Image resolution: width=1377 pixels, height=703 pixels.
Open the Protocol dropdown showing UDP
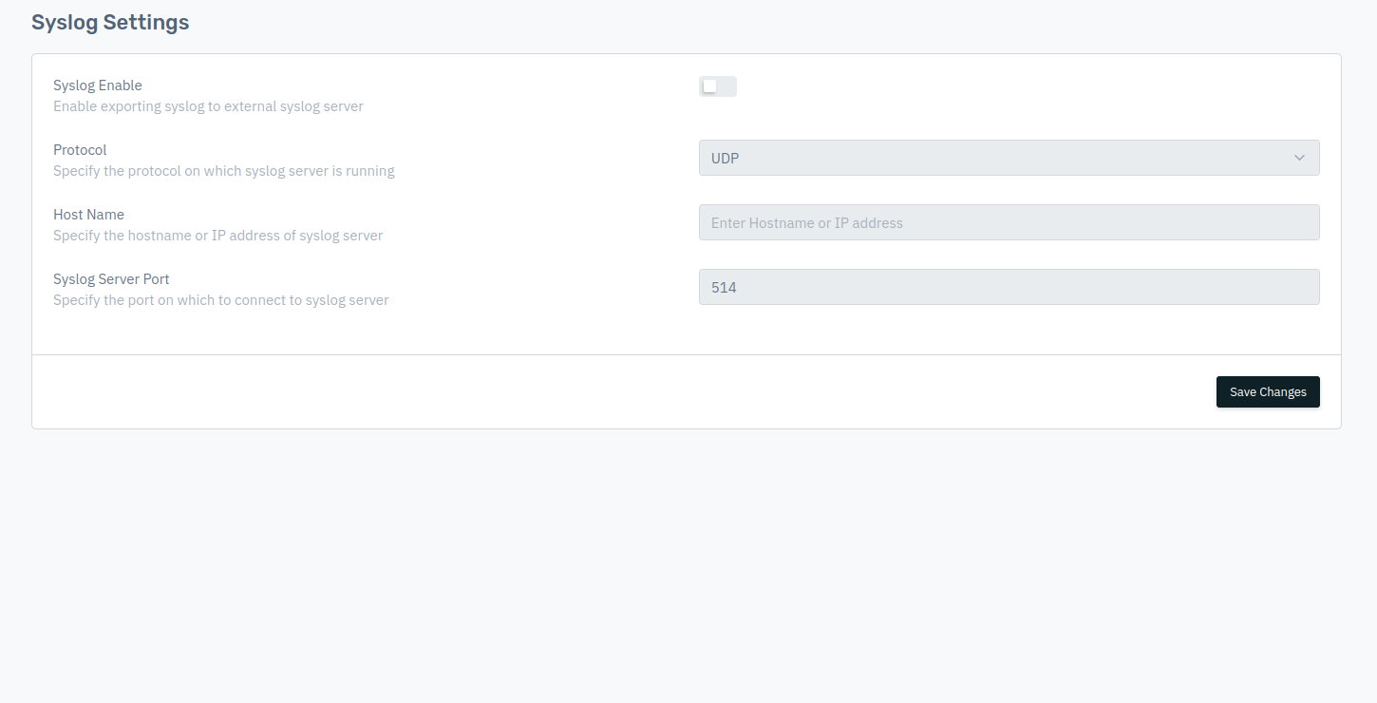[x=1009, y=158]
